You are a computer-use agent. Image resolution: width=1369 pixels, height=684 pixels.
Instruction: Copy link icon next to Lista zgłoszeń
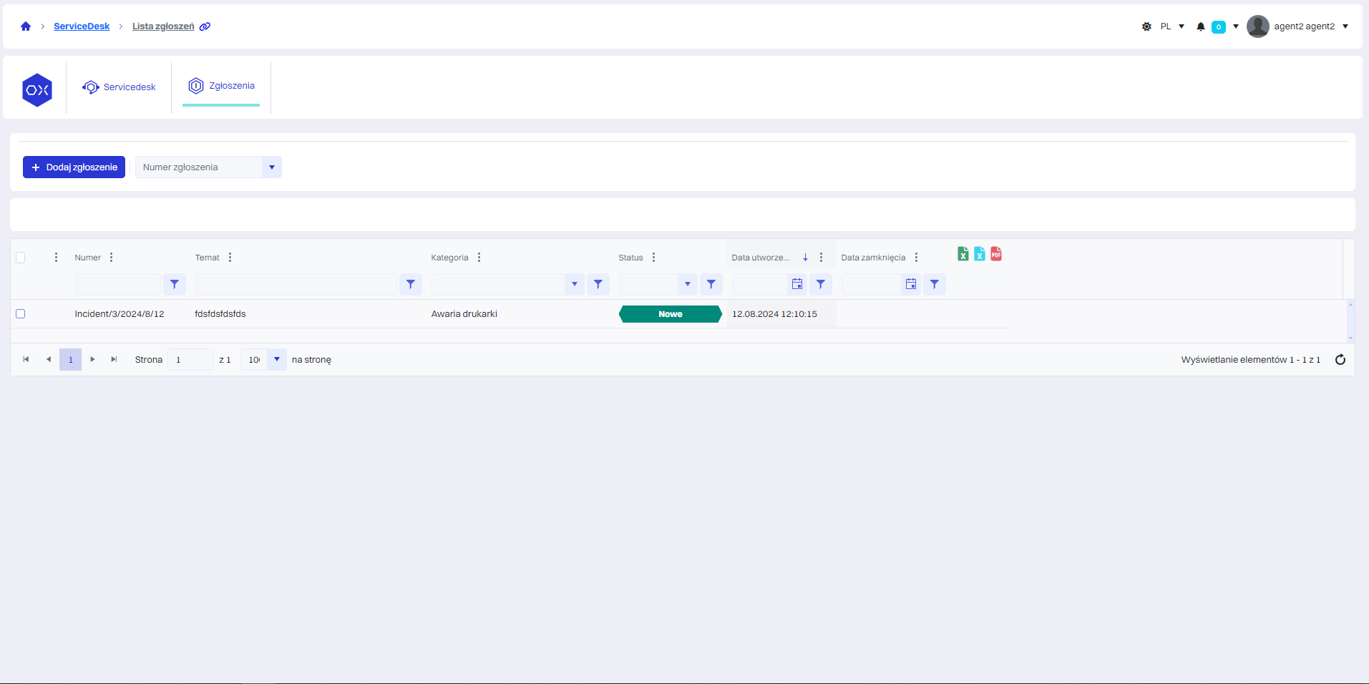coord(205,26)
